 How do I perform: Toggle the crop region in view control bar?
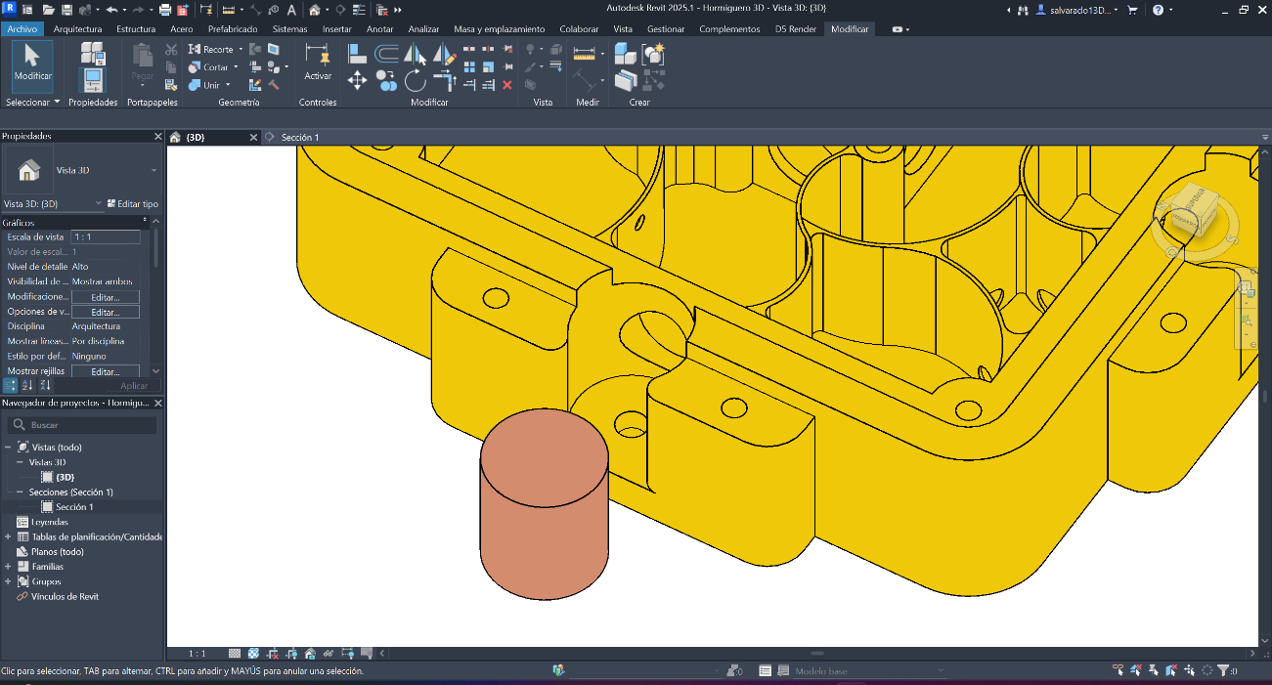pyautogui.click(x=272, y=653)
